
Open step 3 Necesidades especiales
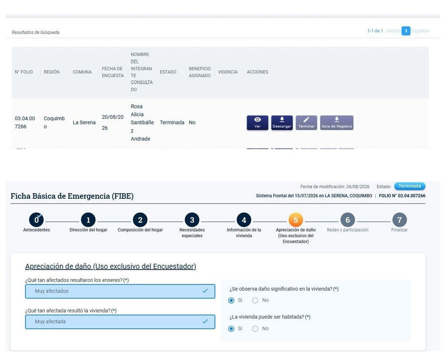tap(192, 220)
